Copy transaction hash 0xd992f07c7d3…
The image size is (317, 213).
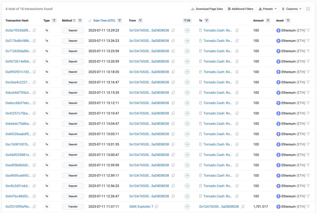click(34, 72)
